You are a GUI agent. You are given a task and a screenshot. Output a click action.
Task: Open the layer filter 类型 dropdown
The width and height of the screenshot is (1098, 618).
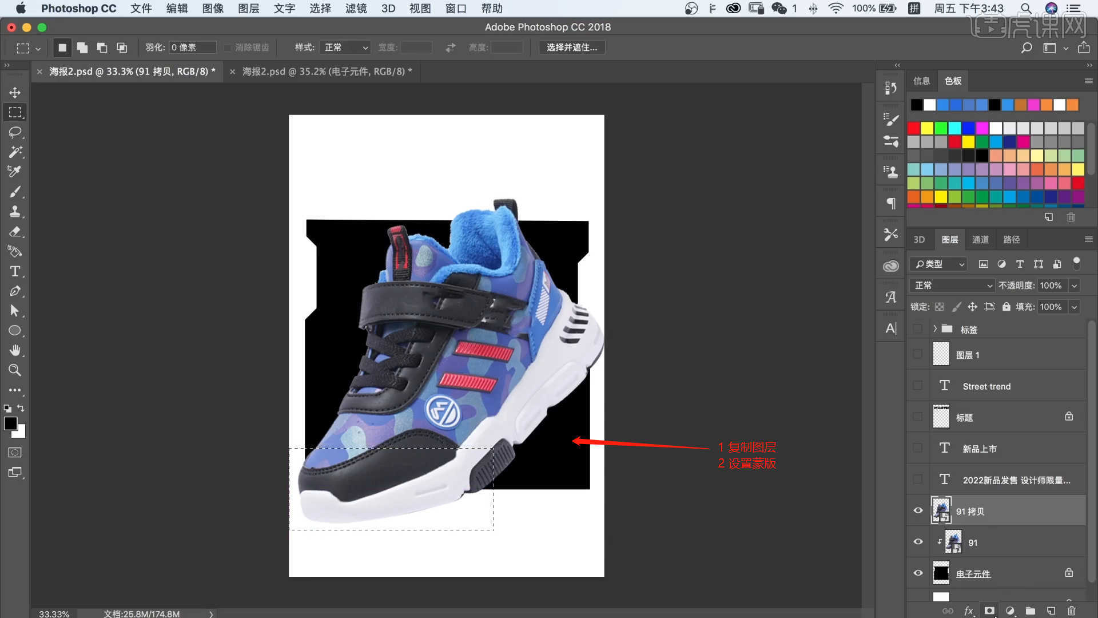click(x=938, y=264)
